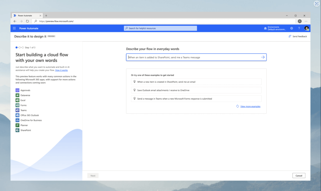Viewport: 321px width, 191px height.
Task: Click the Step 1 of 3 text
Action: point(30,47)
